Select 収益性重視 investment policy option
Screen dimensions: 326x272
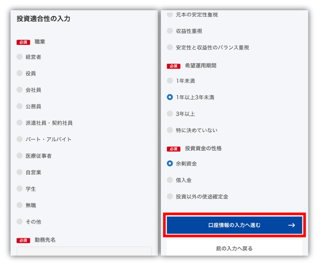[170, 31]
